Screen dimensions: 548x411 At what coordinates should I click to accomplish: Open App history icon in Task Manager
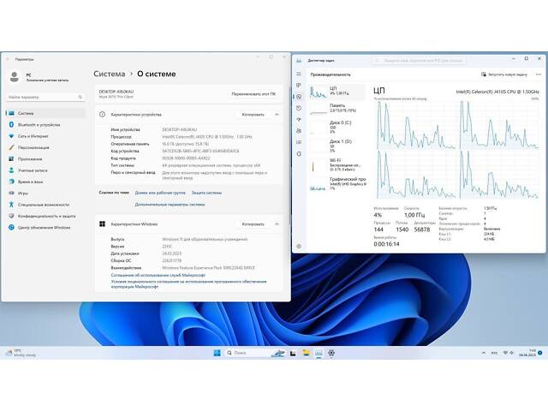pos(299,108)
